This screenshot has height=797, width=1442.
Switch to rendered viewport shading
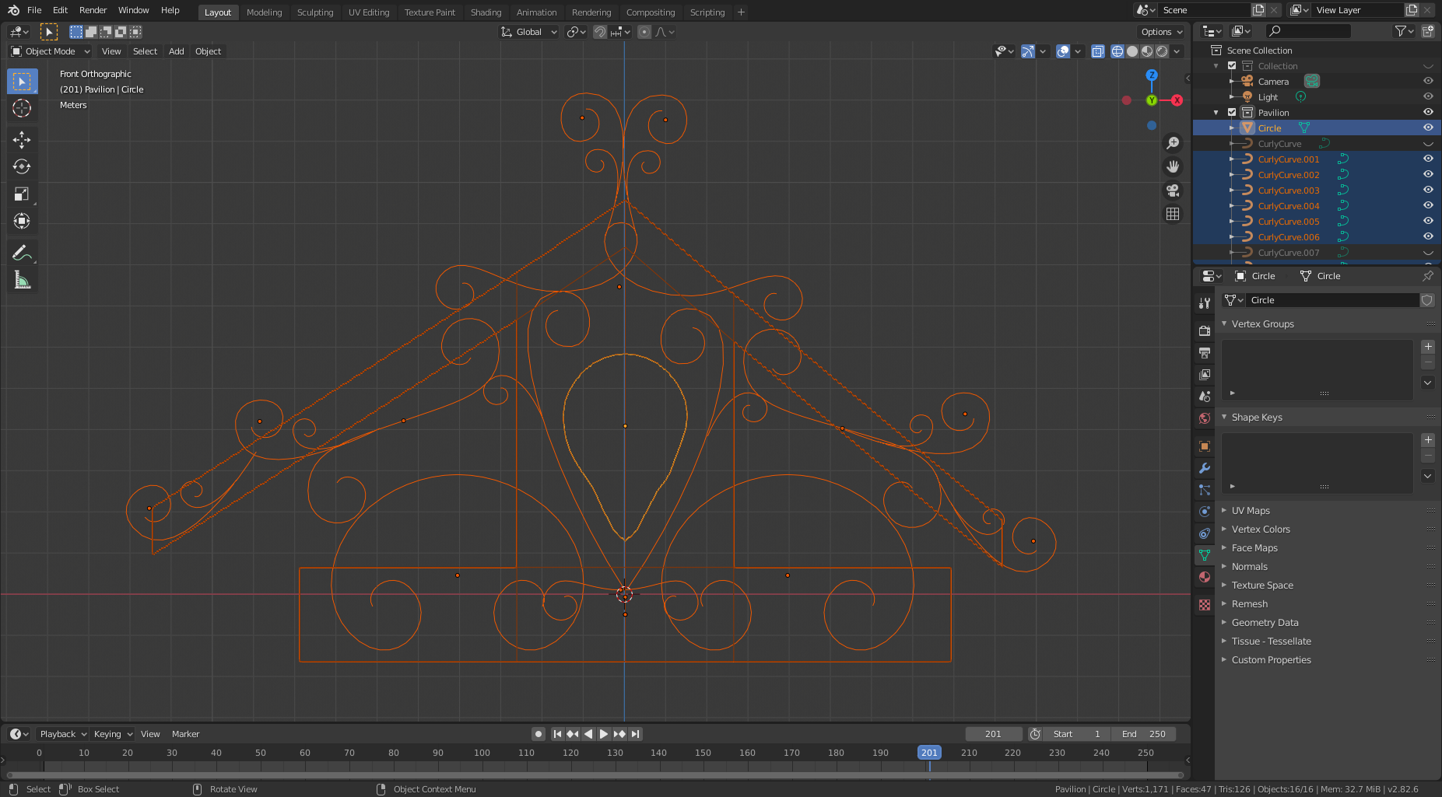coord(1162,51)
